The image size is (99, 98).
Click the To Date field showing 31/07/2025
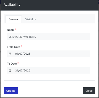click(51, 71)
